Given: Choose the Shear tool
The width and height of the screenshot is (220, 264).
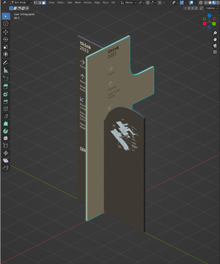Looking at the screenshot, I should (6, 161).
